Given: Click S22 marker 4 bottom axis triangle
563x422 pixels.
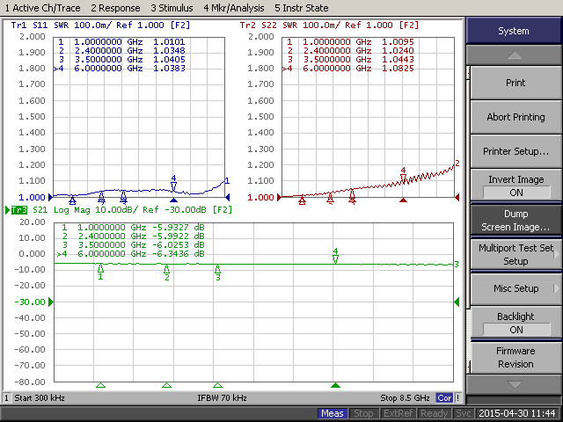Looking at the screenshot, I should (403, 200).
